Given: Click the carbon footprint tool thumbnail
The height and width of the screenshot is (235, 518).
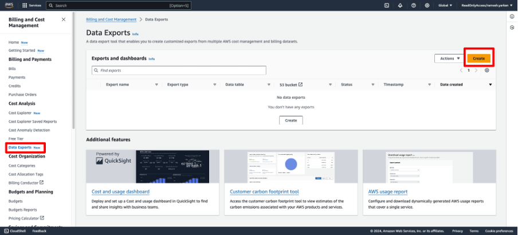Looking at the screenshot, I should pos(291,167).
